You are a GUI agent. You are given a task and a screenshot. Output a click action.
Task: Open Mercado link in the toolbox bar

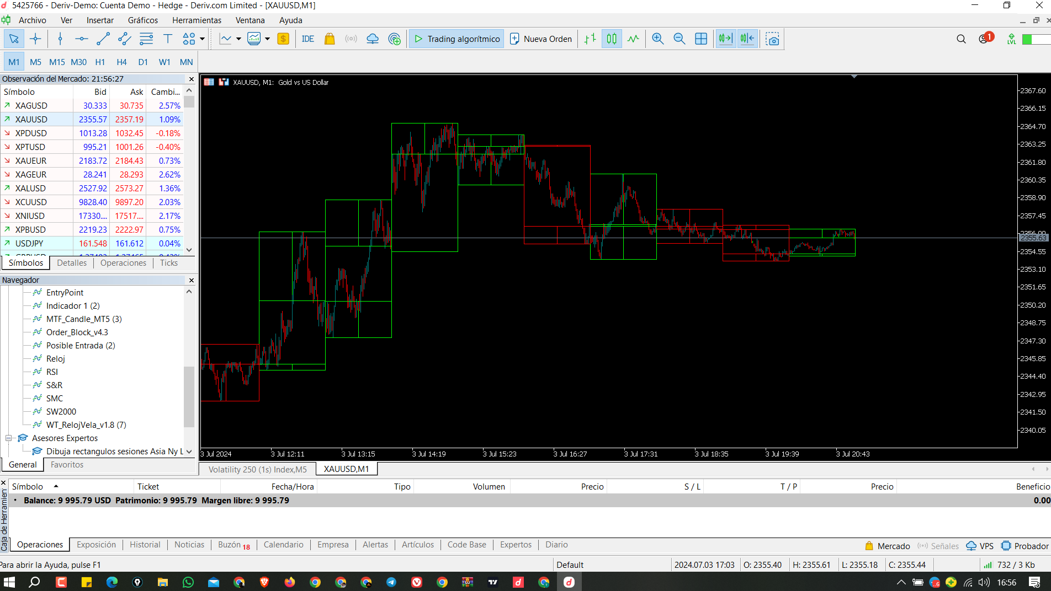point(887,546)
